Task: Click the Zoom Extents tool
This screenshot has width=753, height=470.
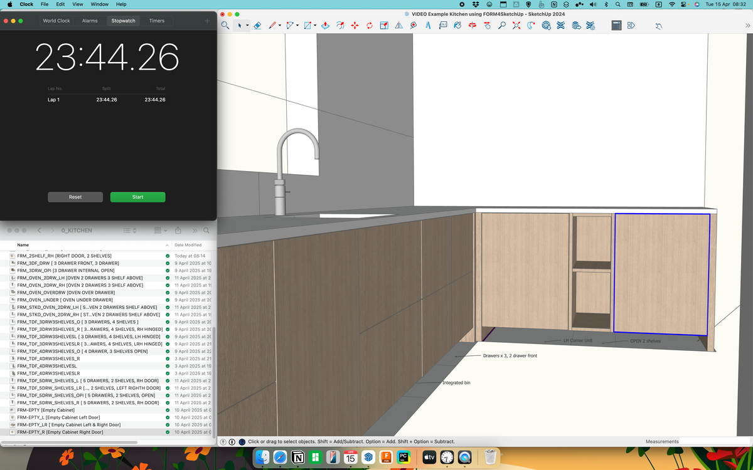Action: point(516,26)
